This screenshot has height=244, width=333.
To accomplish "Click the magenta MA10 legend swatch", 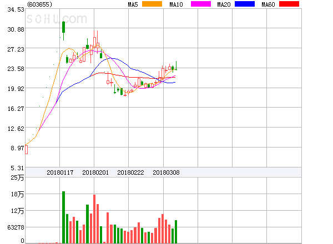I will click(201, 4).
